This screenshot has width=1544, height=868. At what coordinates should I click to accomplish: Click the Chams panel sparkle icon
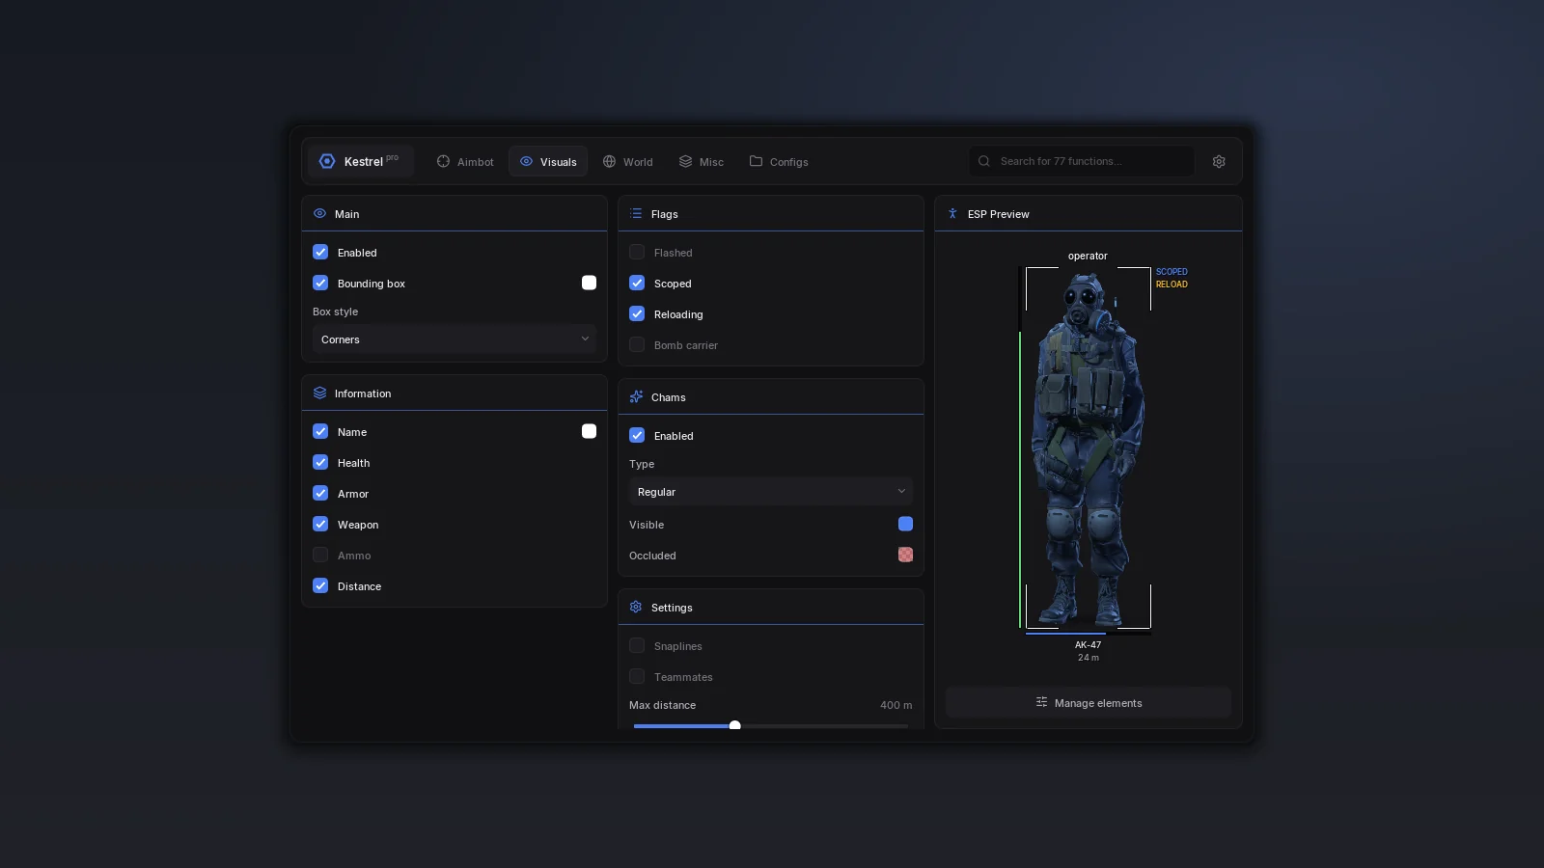(x=636, y=396)
